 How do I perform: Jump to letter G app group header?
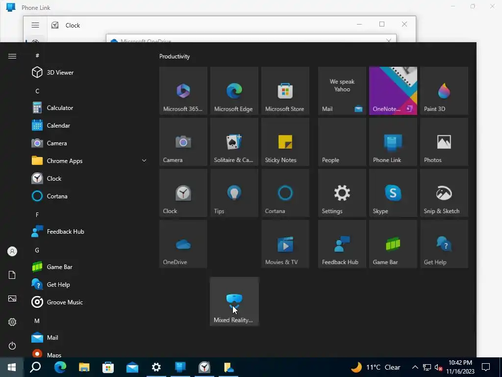pyautogui.click(x=37, y=250)
